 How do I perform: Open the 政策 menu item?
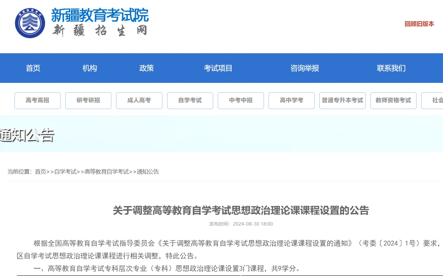coord(146,68)
